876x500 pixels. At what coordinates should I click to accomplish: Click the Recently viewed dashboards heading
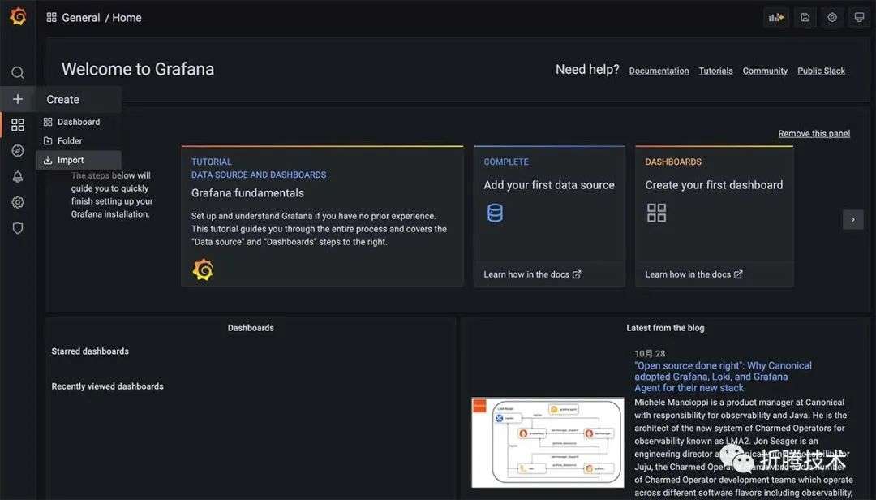(107, 386)
